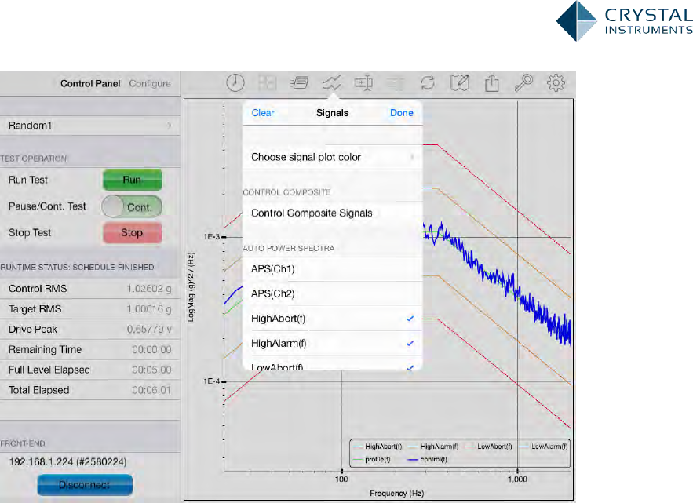Select the APS(Ch2) signal row
This screenshot has height=503, width=693.
pos(332,294)
